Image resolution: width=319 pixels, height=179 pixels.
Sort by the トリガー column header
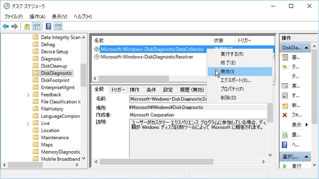[254, 41]
